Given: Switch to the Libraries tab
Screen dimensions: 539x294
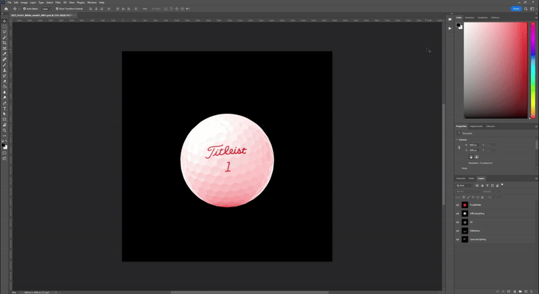Looking at the screenshot, I should (490, 126).
